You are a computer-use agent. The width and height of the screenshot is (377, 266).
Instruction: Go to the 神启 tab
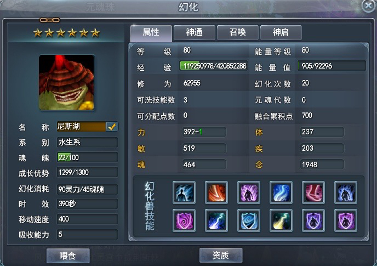pos(281,32)
